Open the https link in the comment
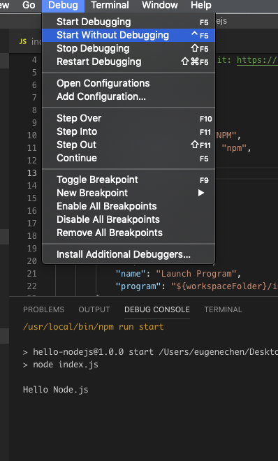278x461 pixels. pos(257,60)
